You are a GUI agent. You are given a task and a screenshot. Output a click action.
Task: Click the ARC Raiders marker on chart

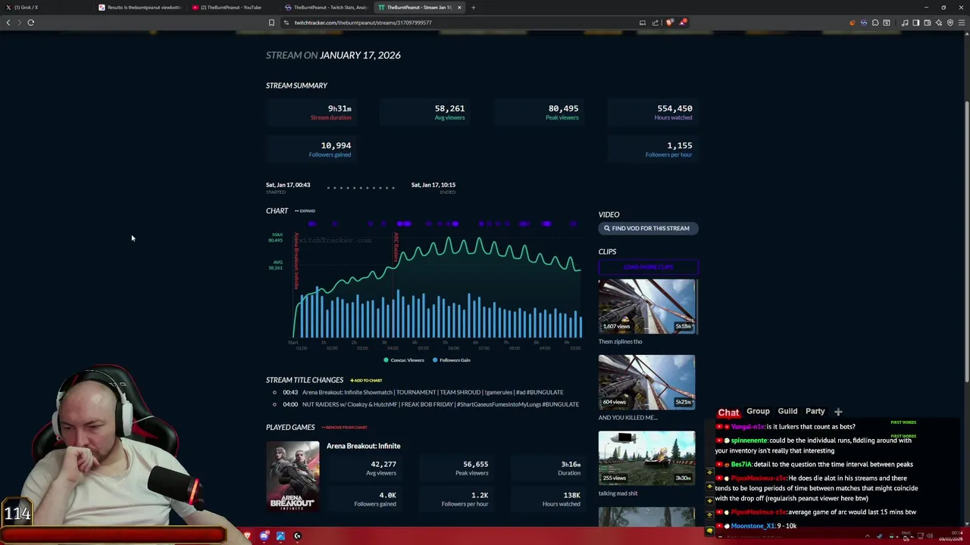(396, 248)
